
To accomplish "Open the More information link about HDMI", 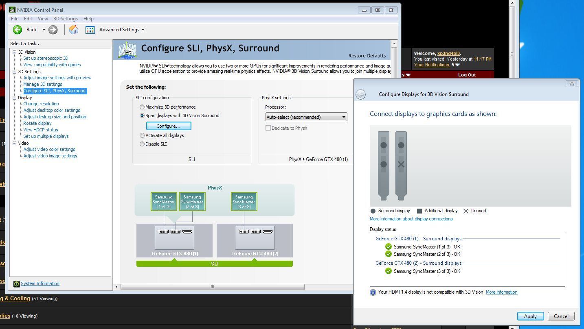I will pos(501,292).
